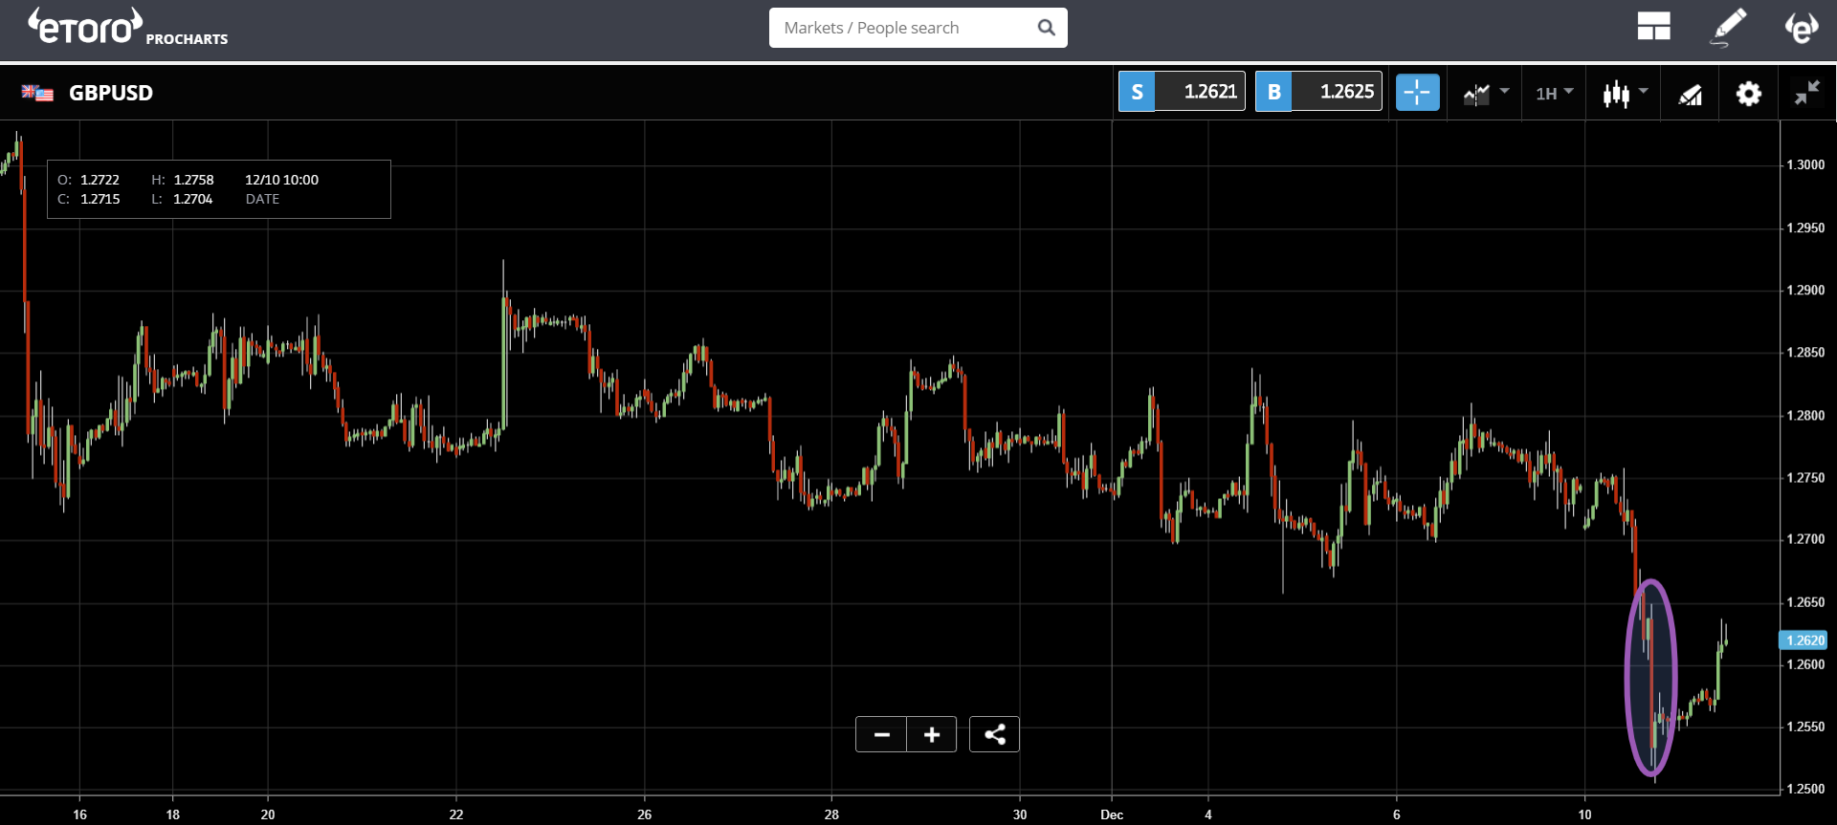The height and width of the screenshot is (825, 1837).
Task: Open the compare instruments dropdown
Action: pos(1485,93)
